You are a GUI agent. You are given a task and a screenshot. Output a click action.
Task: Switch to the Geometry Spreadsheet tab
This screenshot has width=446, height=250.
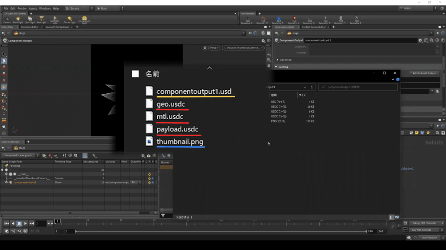58,27
